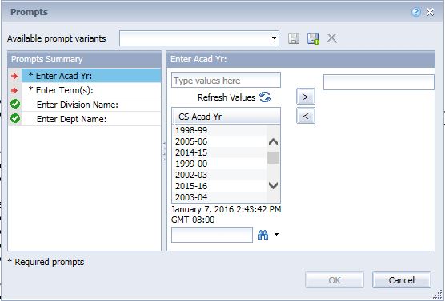Select academic year 2015-16

[x=219, y=186]
